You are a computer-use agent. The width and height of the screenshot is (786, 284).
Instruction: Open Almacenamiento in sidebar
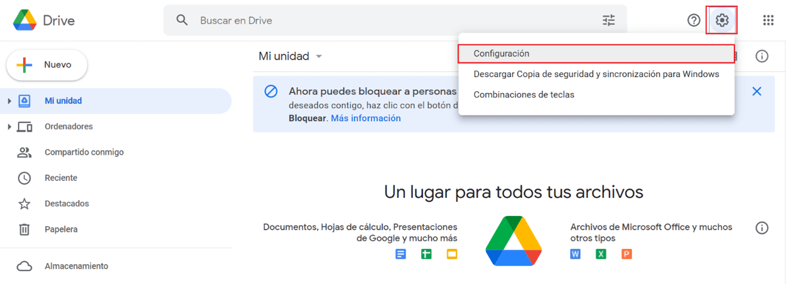pos(116,266)
